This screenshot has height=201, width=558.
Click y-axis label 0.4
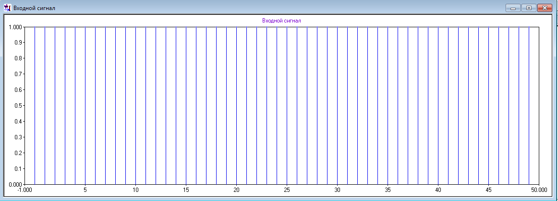(x=18, y=121)
